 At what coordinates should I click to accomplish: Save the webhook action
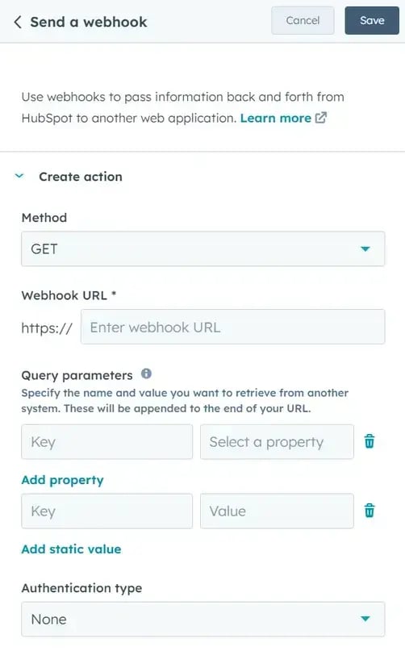click(372, 20)
